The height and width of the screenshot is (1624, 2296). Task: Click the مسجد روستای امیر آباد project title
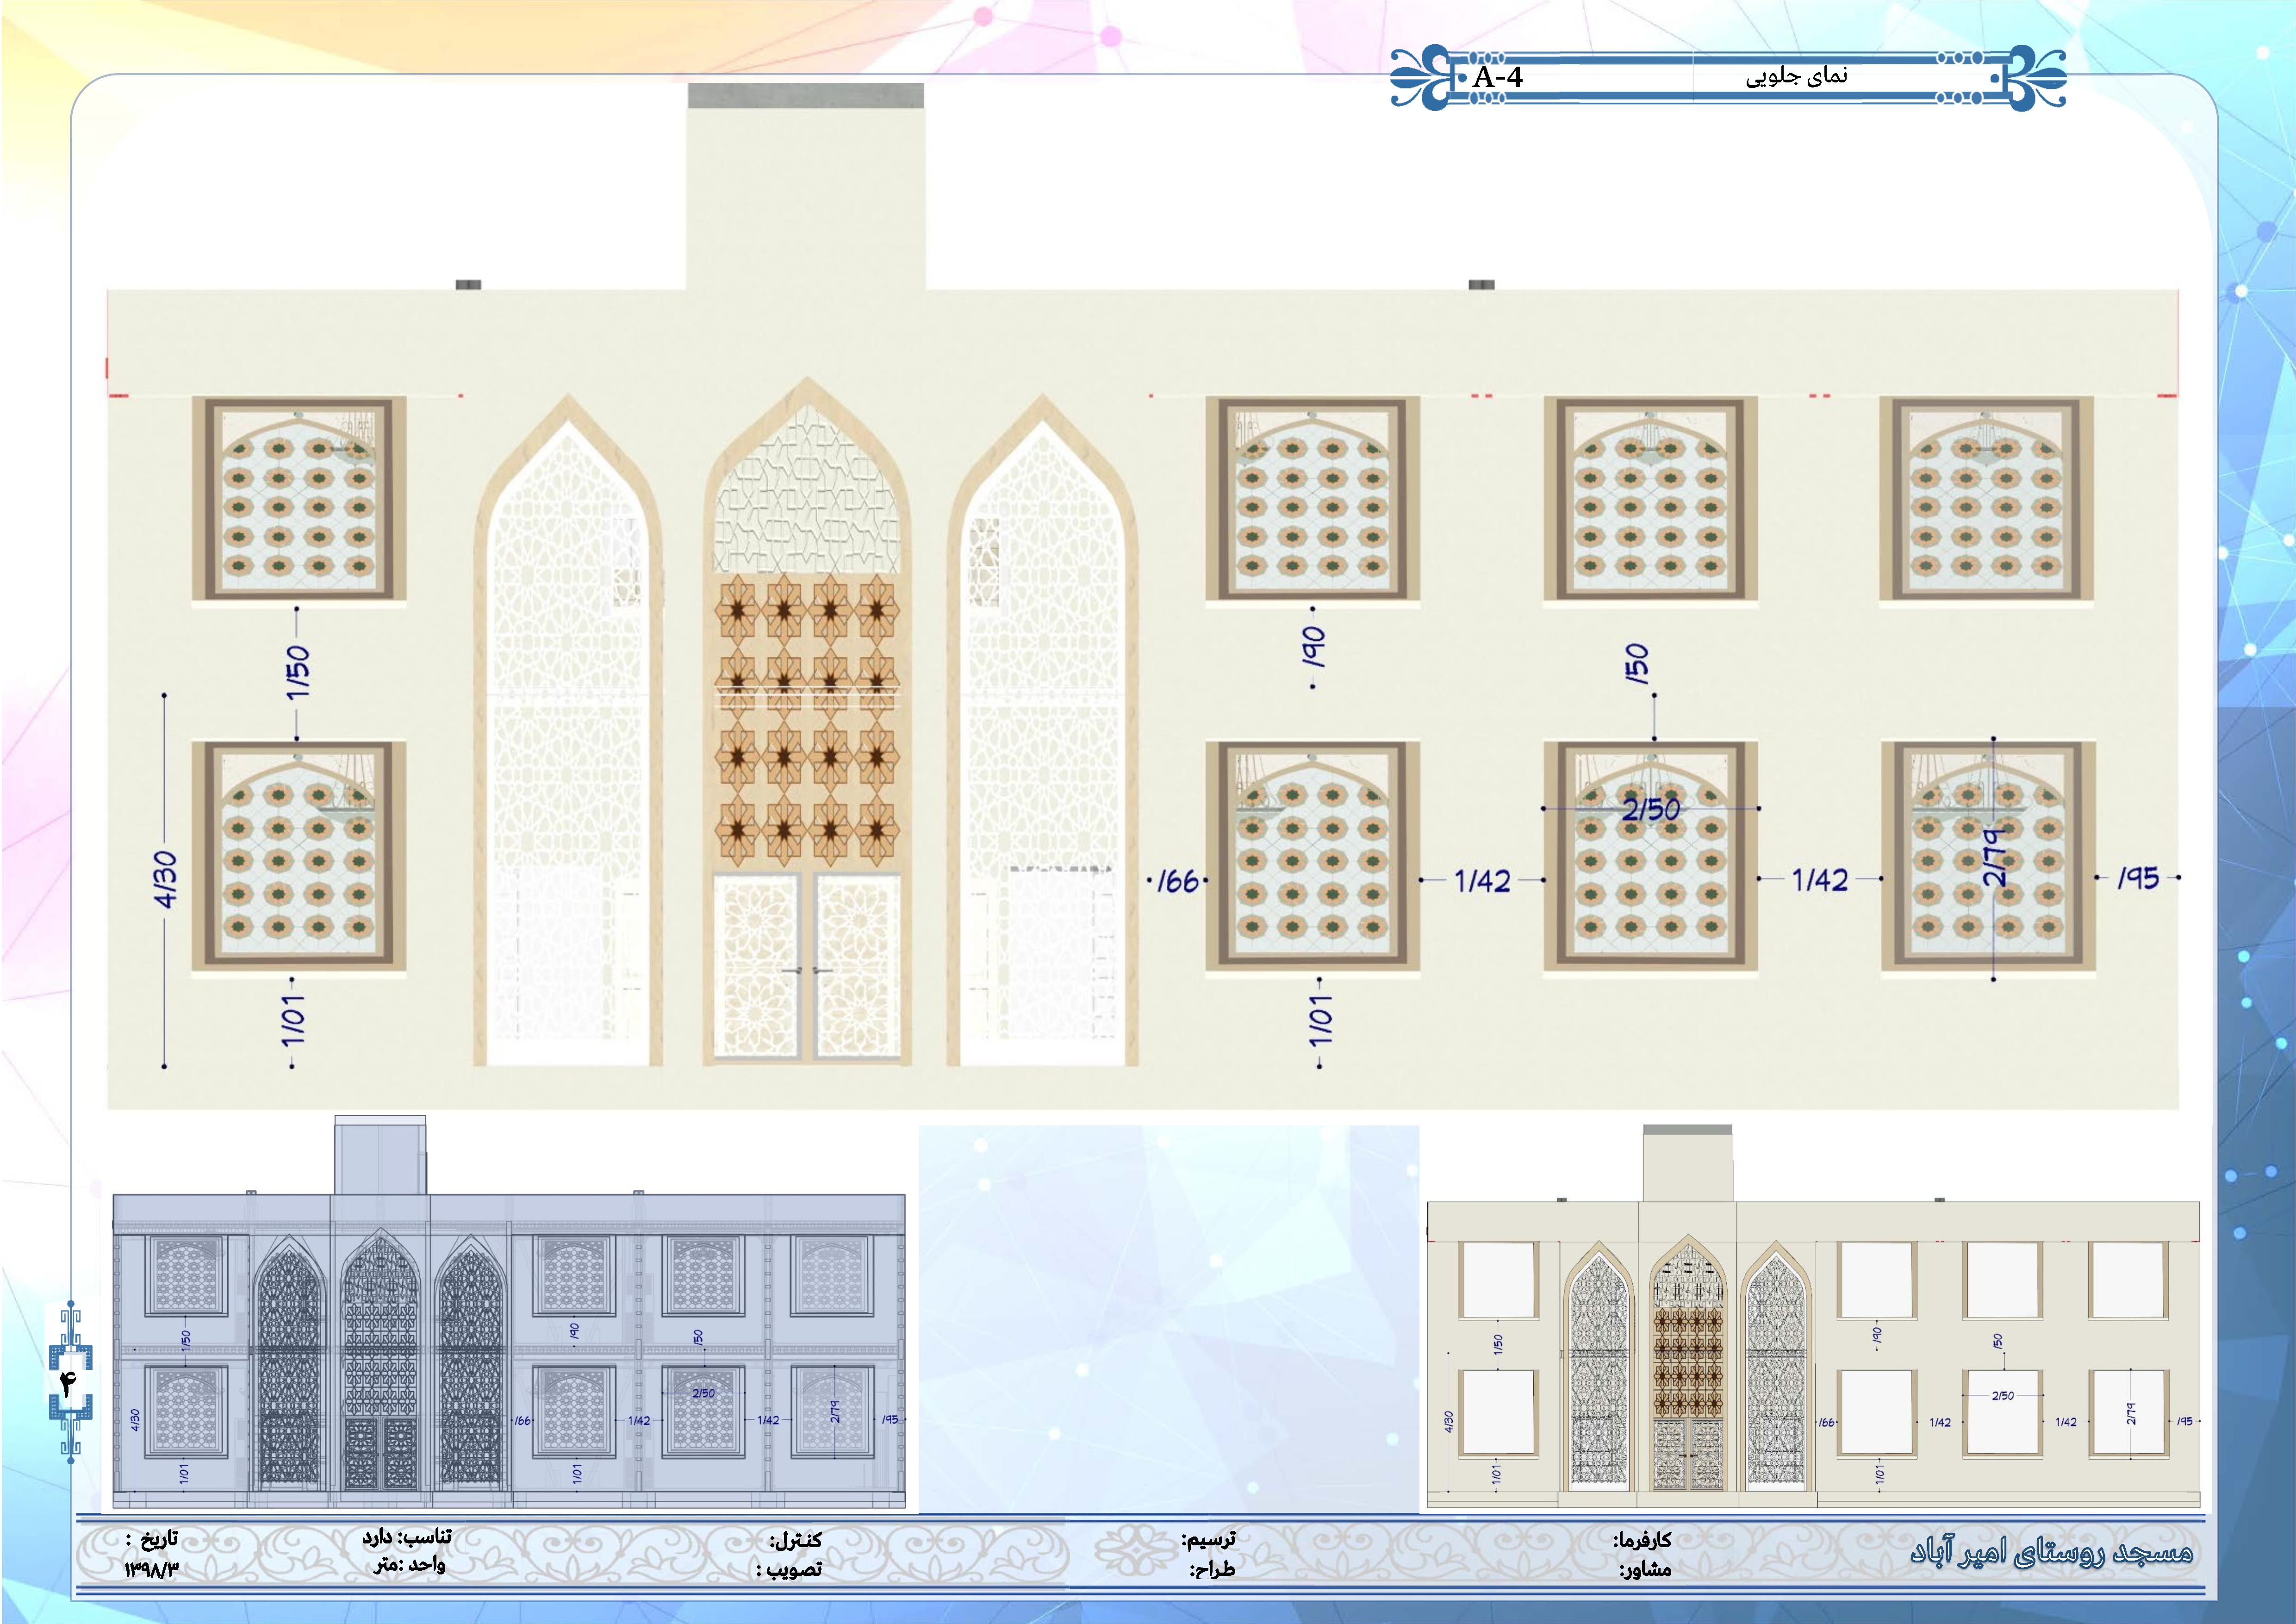(2051, 1552)
